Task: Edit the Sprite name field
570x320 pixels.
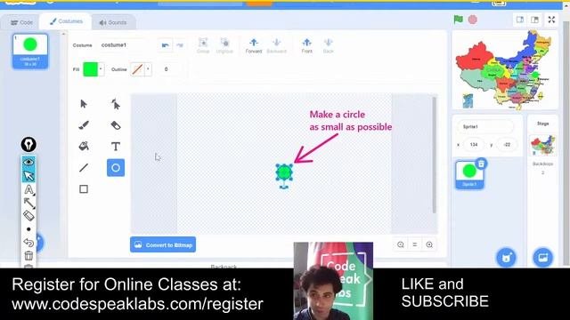Action: tap(484, 126)
